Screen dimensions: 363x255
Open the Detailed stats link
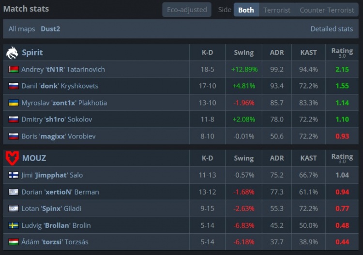tap(332, 29)
